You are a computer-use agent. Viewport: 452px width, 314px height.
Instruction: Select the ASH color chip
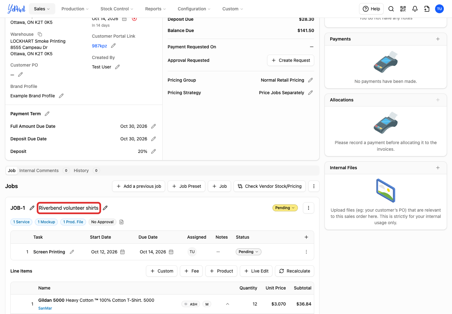[191, 304]
